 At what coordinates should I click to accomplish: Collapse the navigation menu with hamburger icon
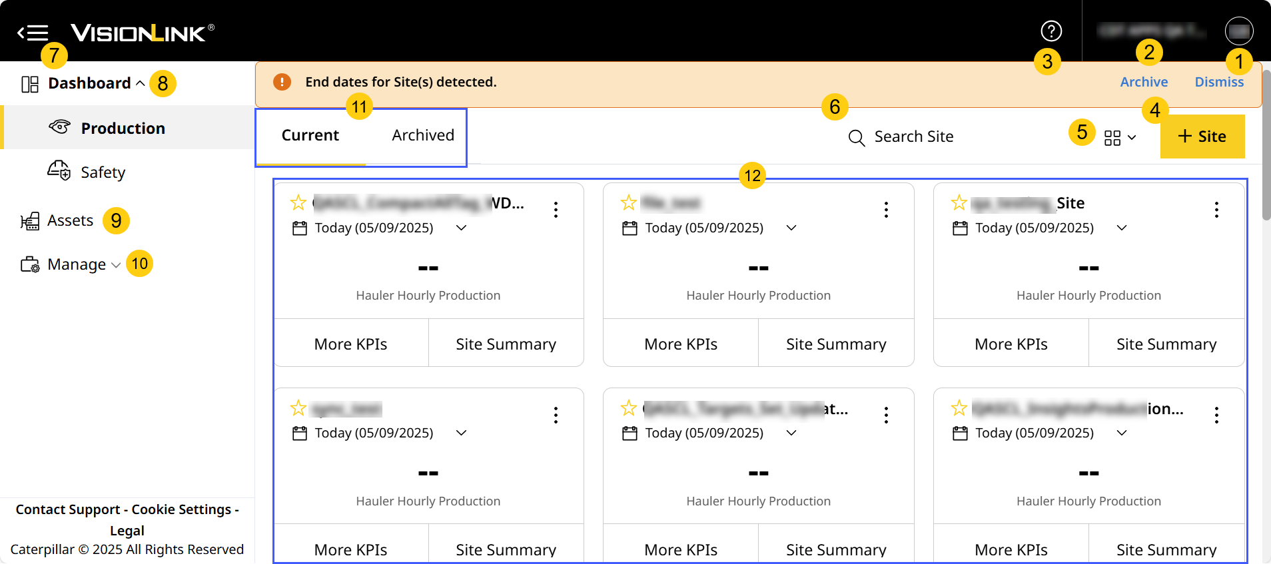pos(33,32)
